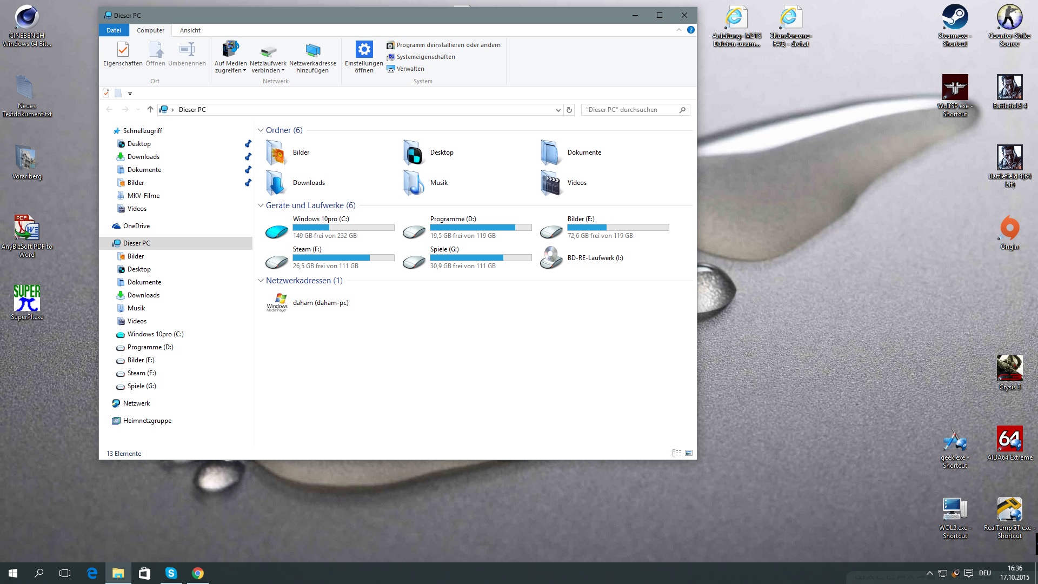The height and width of the screenshot is (584, 1038).
Task: Switch to details view in status bar
Action: click(x=676, y=453)
